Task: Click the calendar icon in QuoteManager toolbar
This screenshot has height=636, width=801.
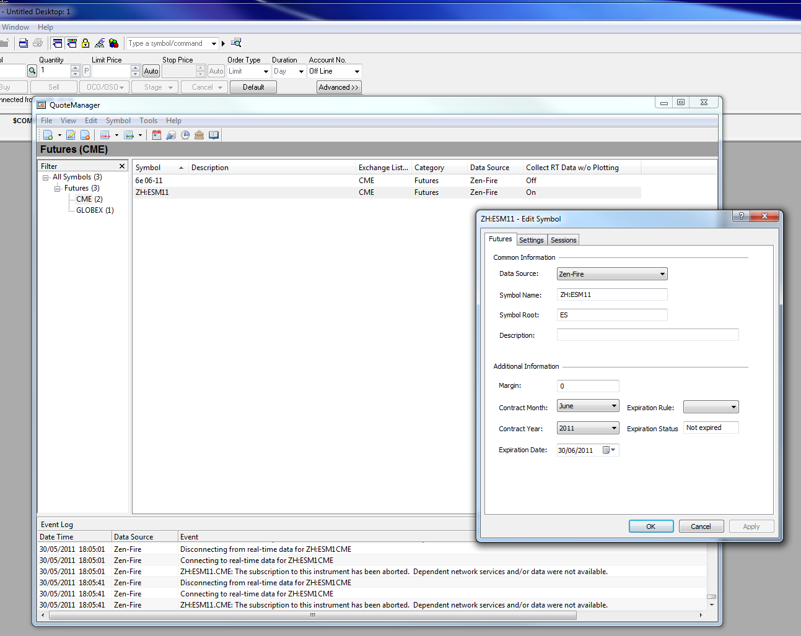Action: point(157,135)
